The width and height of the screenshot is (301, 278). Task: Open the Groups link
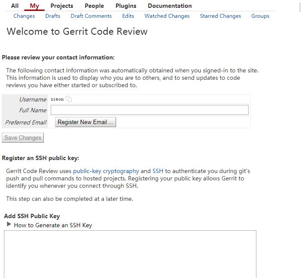pyautogui.click(x=260, y=16)
